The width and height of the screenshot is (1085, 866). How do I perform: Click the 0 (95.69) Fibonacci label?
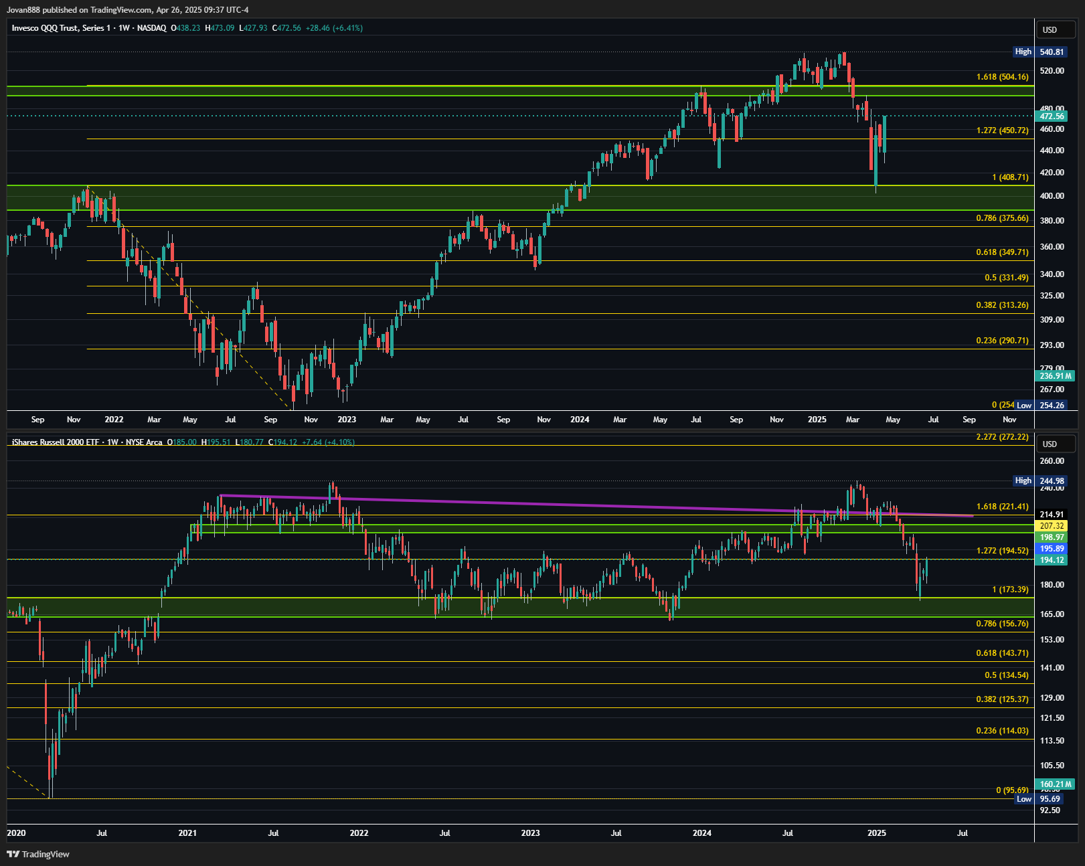[x=1012, y=790]
